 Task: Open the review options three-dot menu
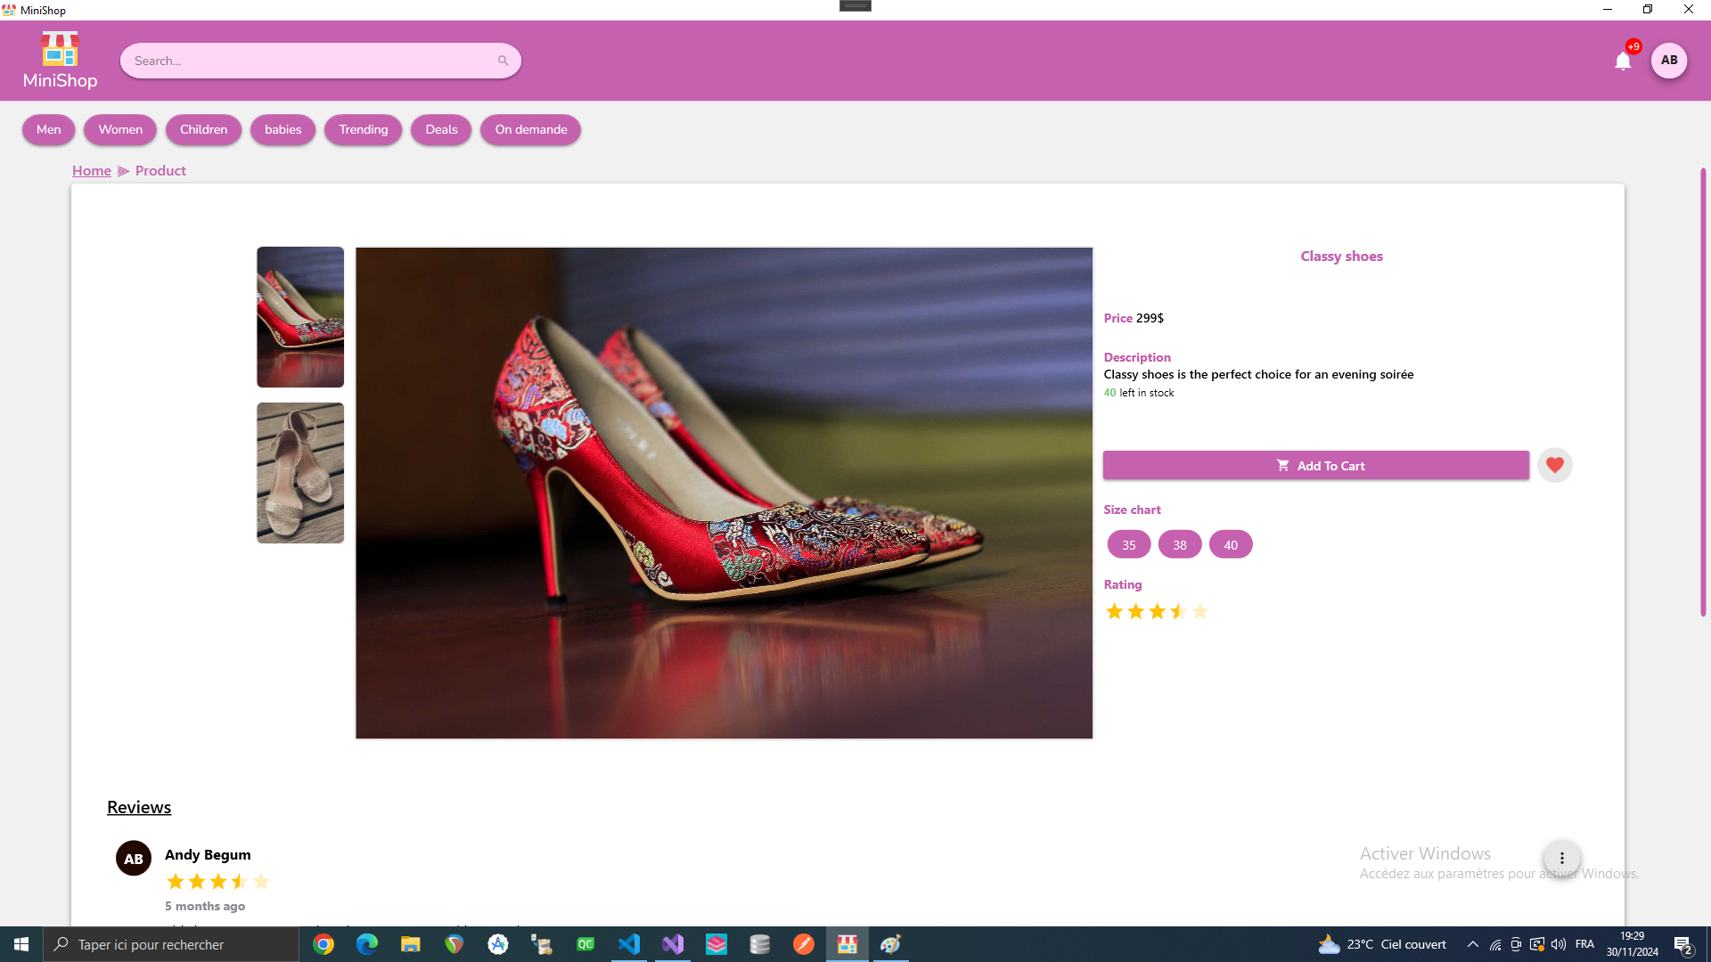pos(1561,858)
